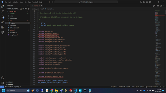Open the Run and Debug view
This screenshot has width=166, height=93.
coord(3,22)
